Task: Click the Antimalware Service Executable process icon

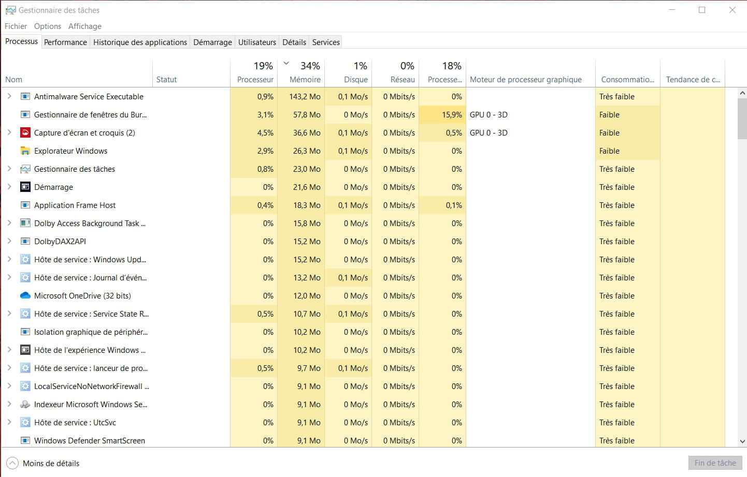Action: 25,97
